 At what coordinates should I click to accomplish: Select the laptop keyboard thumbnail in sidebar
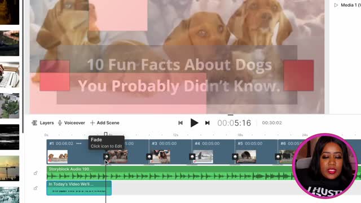pyautogui.click(x=10, y=74)
